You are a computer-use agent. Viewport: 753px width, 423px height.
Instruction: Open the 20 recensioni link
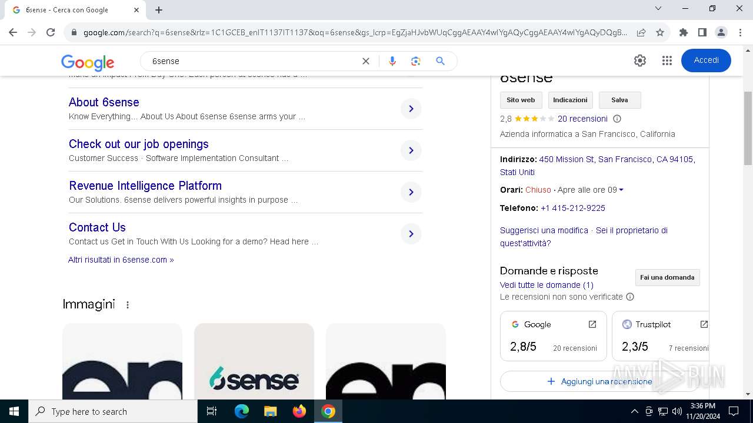coord(582,119)
